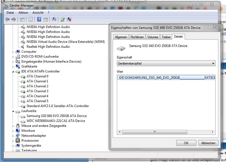
Task: Toggle the action pane show/hide toolbar icon
Action: (46, 19)
